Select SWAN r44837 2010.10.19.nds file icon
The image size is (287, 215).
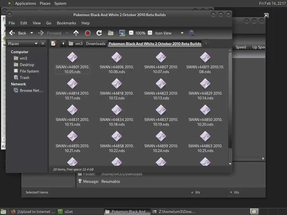point(161,110)
